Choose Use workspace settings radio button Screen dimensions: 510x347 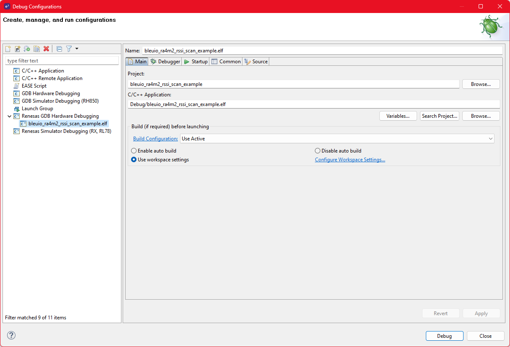134,160
